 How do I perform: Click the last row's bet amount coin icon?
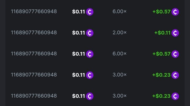[90, 96]
